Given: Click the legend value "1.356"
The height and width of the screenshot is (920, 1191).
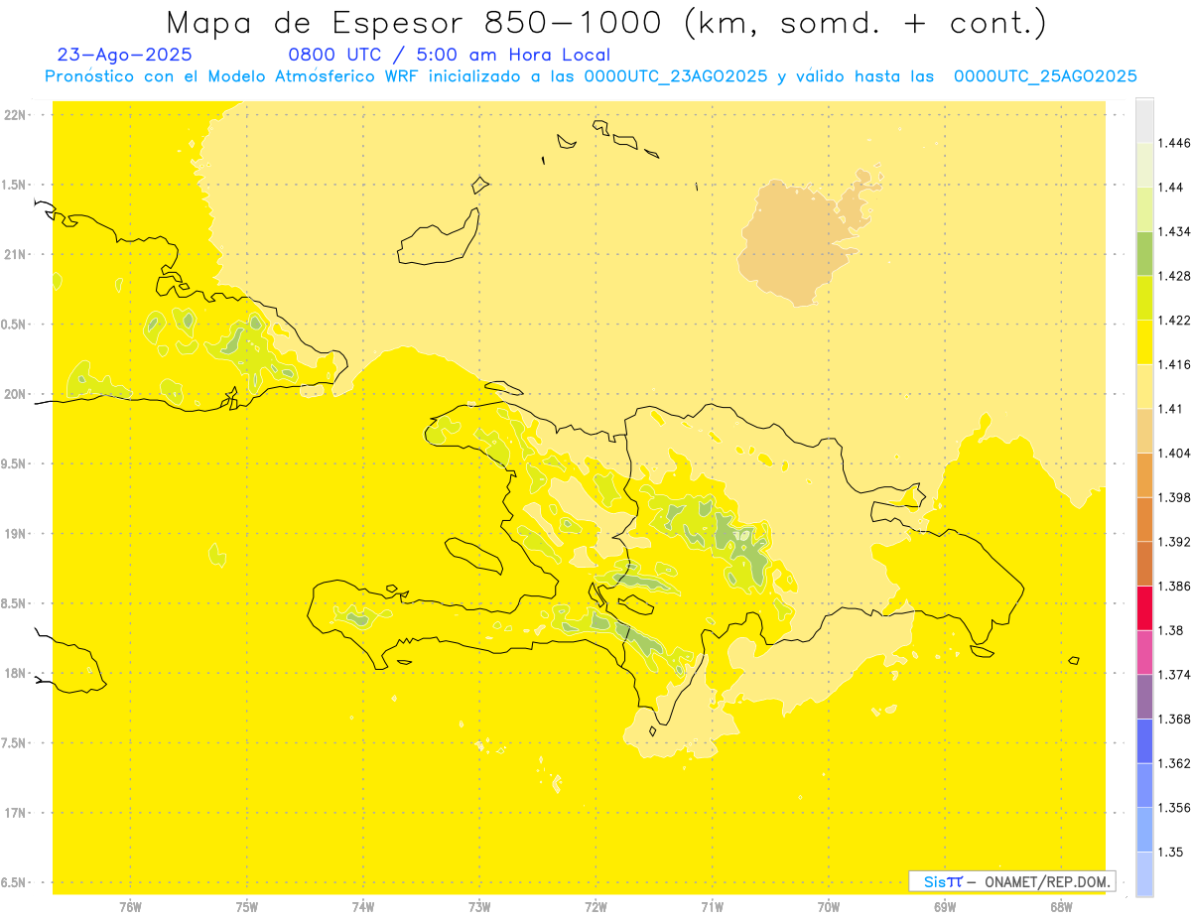Looking at the screenshot, I should (x=1173, y=808).
